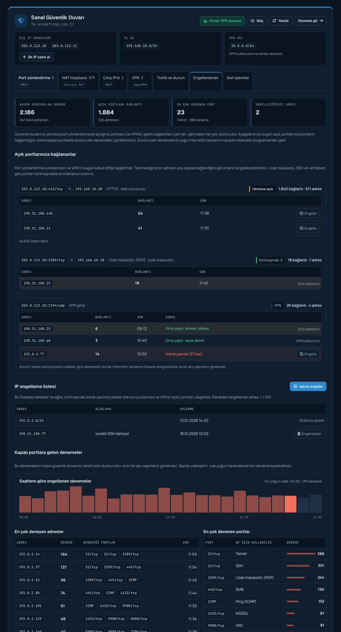341x632 pixels.
Task: Click the Herkese açık badge
Action: [262, 189]
